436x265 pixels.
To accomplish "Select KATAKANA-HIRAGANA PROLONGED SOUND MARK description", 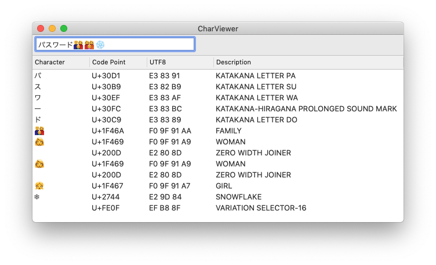I will (306, 108).
